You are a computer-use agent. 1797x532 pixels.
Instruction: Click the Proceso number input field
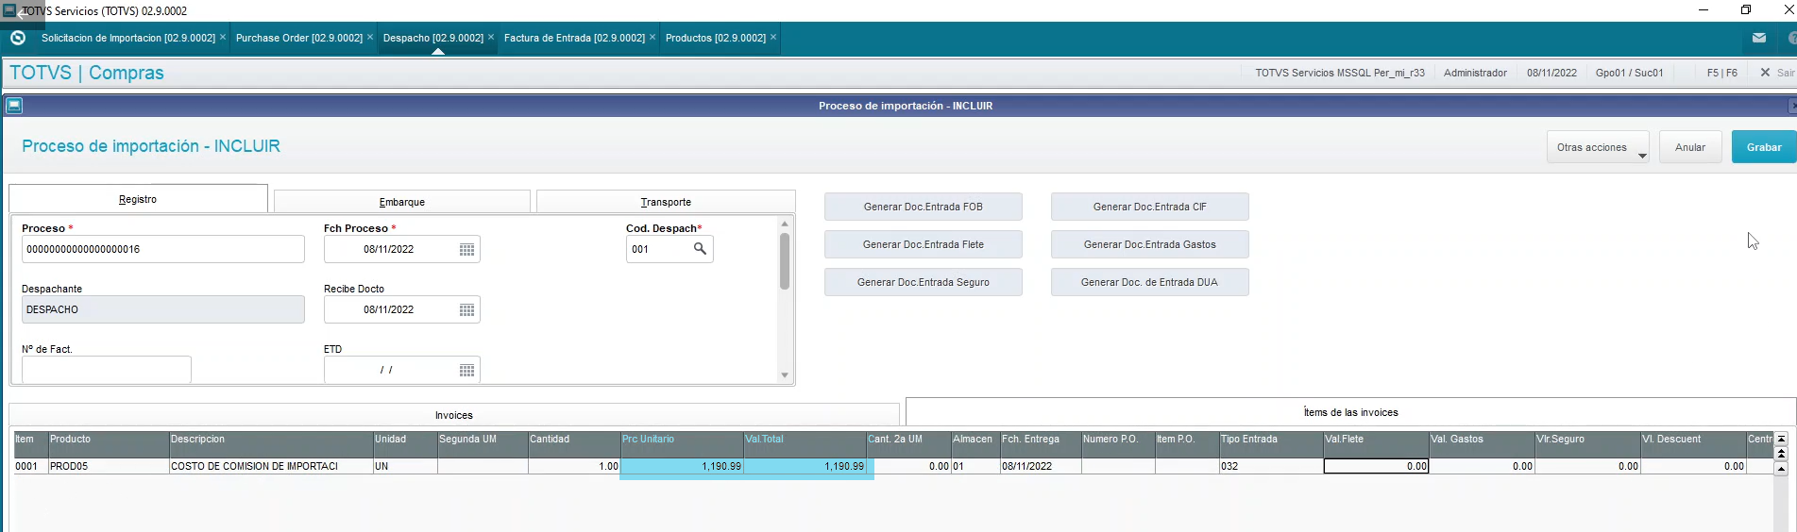[x=163, y=249]
